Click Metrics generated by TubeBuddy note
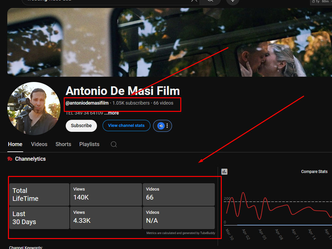 point(181,233)
